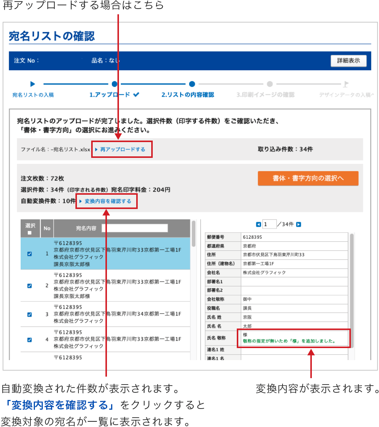Click the play triangle at 宛名リストの入稿 step

pos(33,84)
